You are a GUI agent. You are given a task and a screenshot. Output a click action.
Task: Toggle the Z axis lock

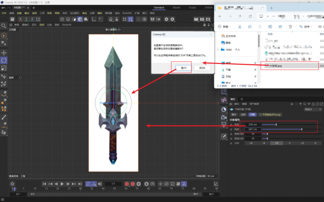pyautogui.click(x=32, y=19)
